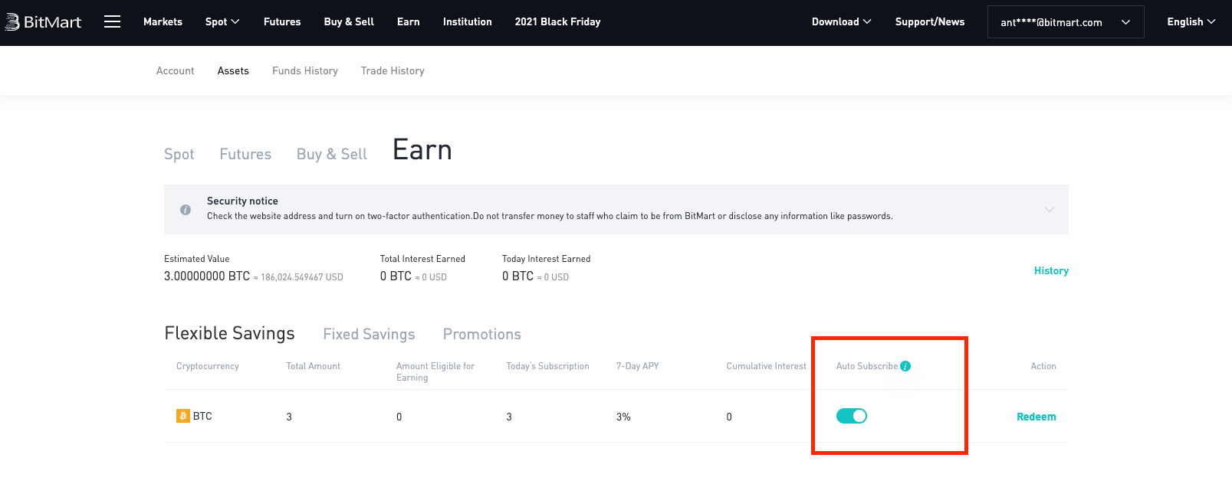Select the Buy & Sell assets tab
Viewport: 1232px width, 494px height.
coord(332,154)
